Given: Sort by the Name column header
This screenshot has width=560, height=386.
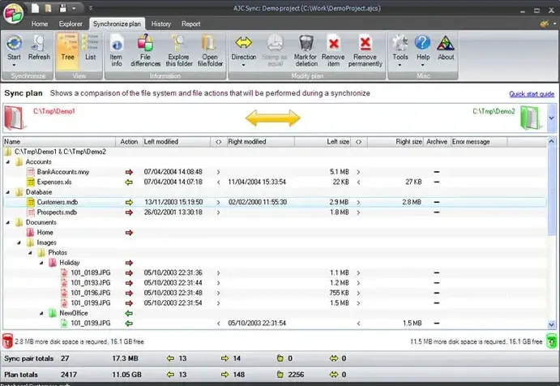Looking at the screenshot, I should (59, 142).
